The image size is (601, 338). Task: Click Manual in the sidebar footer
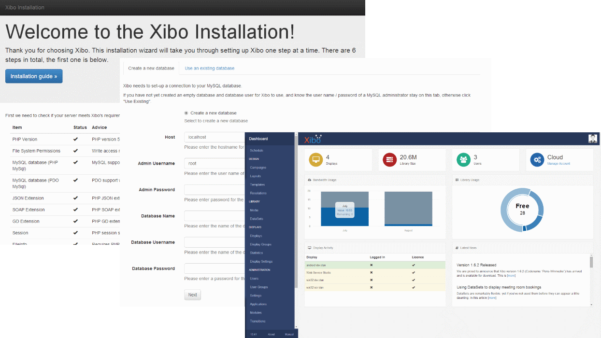pyautogui.click(x=289, y=334)
